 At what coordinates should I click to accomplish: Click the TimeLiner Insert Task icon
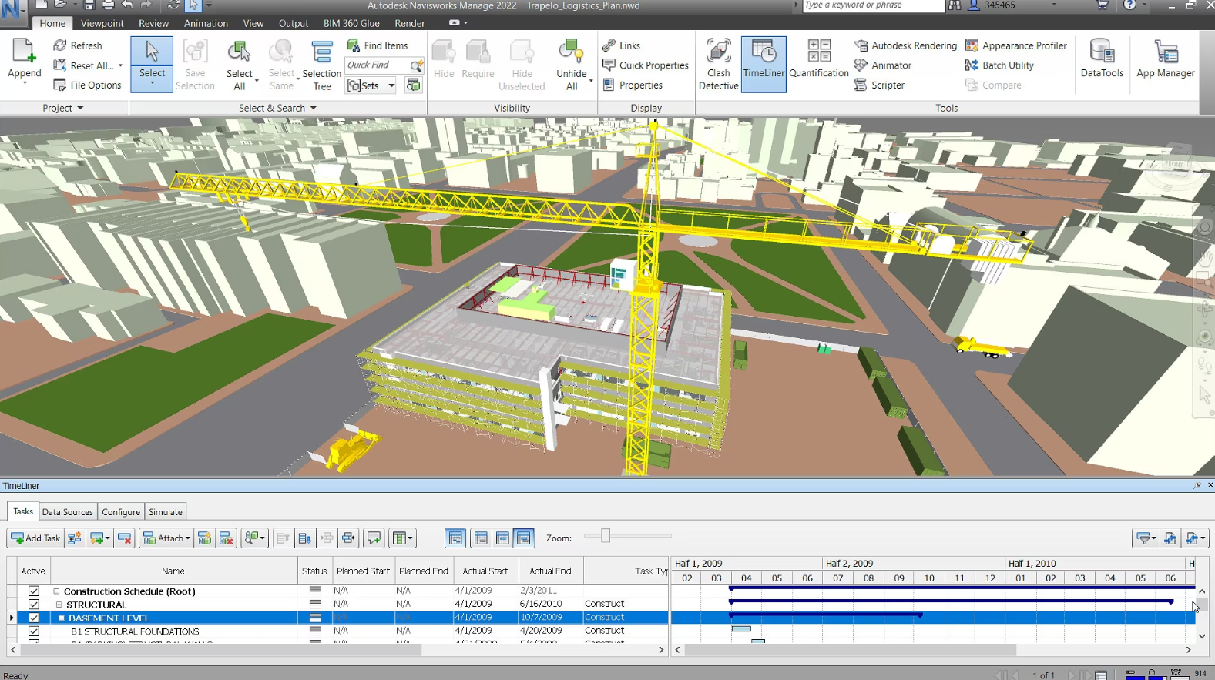pyautogui.click(x=75, y=538)
